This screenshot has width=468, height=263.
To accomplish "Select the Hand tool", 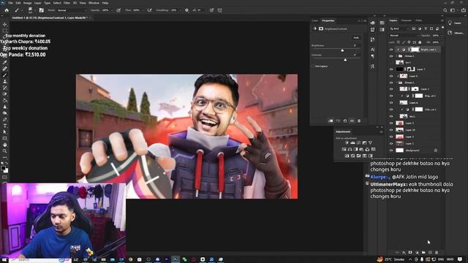I will (x=4, y=145).
